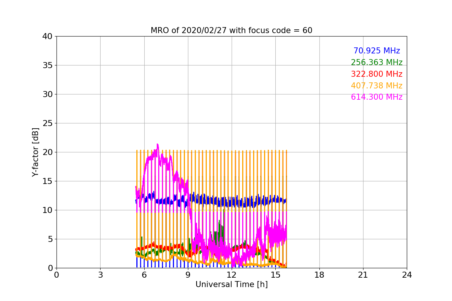Select the 322.800 MHz legend label
Image resolution: width=452 pixels, height=301 pixels.
pos(377,74)
